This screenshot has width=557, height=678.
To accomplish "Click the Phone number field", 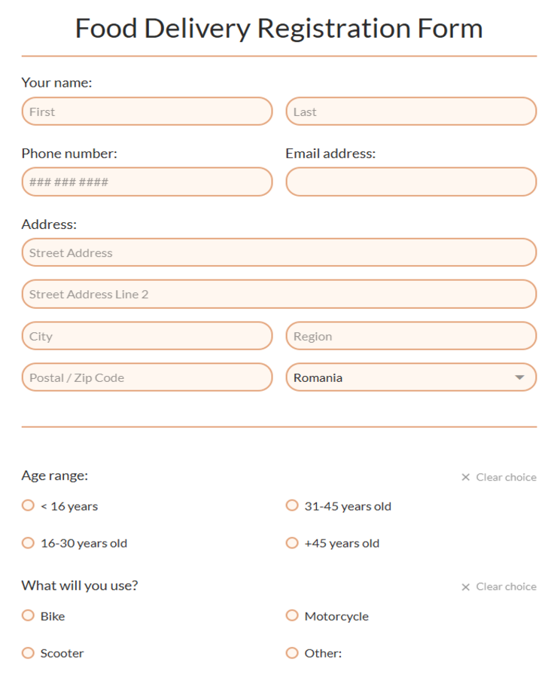I will coord(147,182).
